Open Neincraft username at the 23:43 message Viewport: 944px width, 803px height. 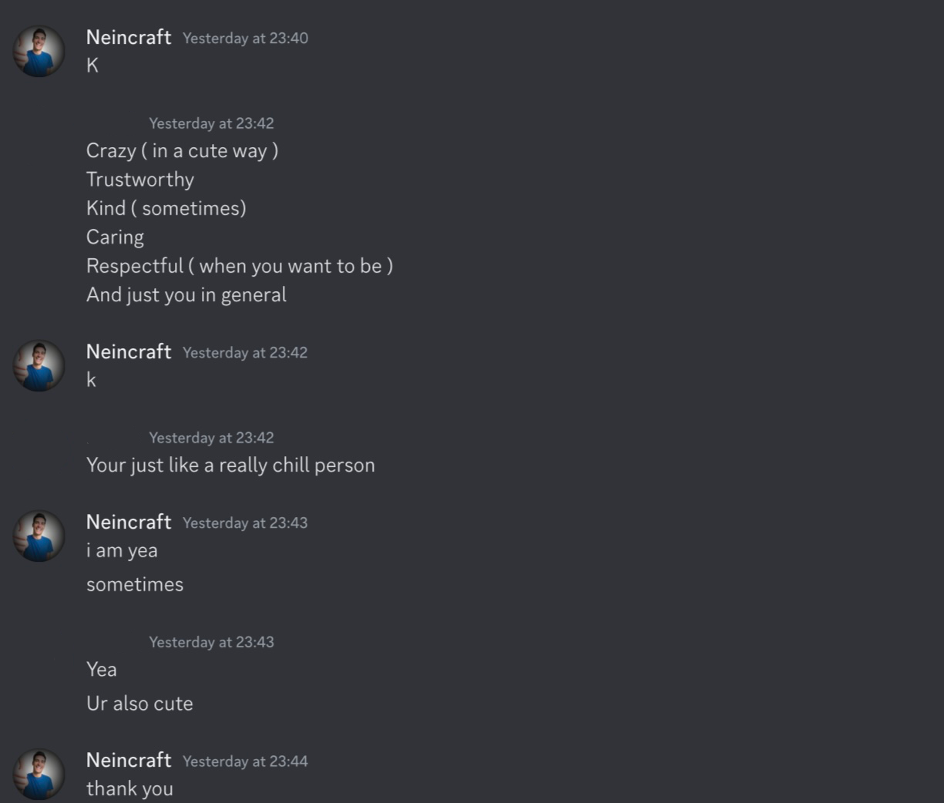click(129, 522)
